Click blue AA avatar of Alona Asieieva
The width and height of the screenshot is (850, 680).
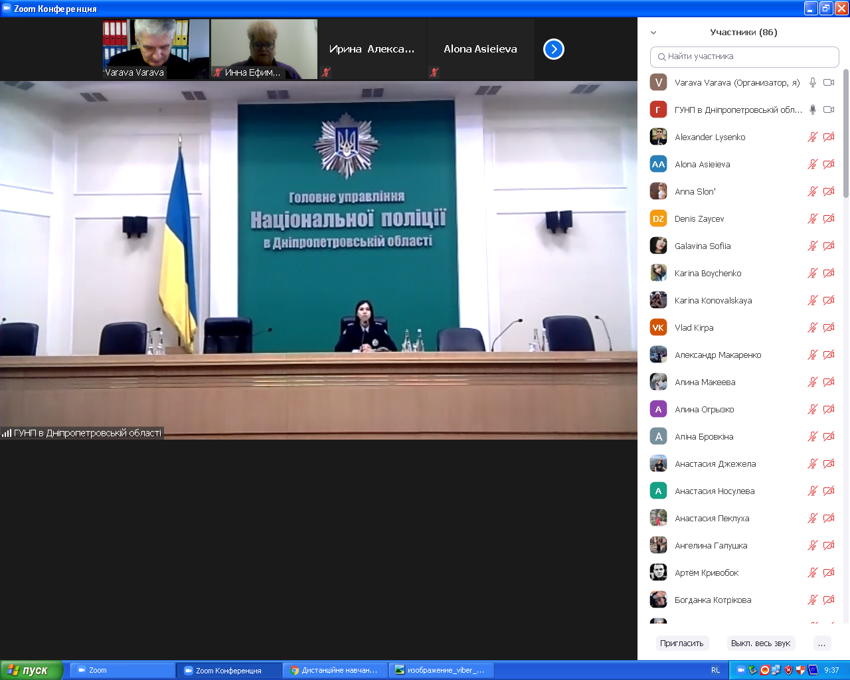tap(658, 164)
